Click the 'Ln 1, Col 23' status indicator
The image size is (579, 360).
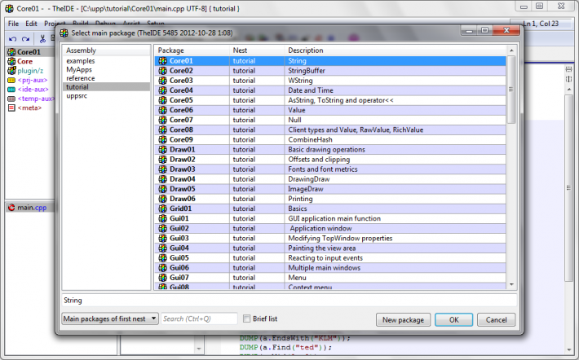click(x=541, y=24)
